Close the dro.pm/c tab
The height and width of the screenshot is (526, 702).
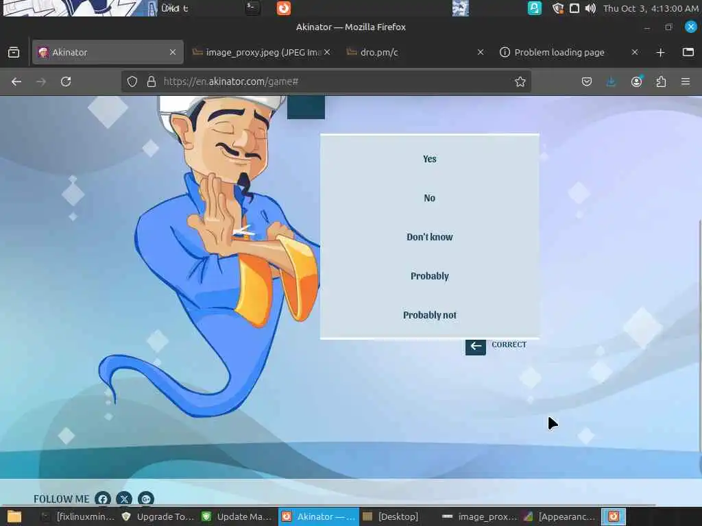pyautogui.click(x=481, y=52)
